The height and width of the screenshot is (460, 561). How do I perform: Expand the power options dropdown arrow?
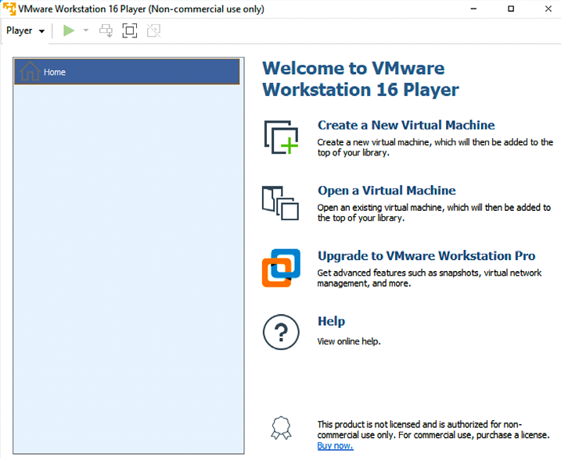pos(86,30)
